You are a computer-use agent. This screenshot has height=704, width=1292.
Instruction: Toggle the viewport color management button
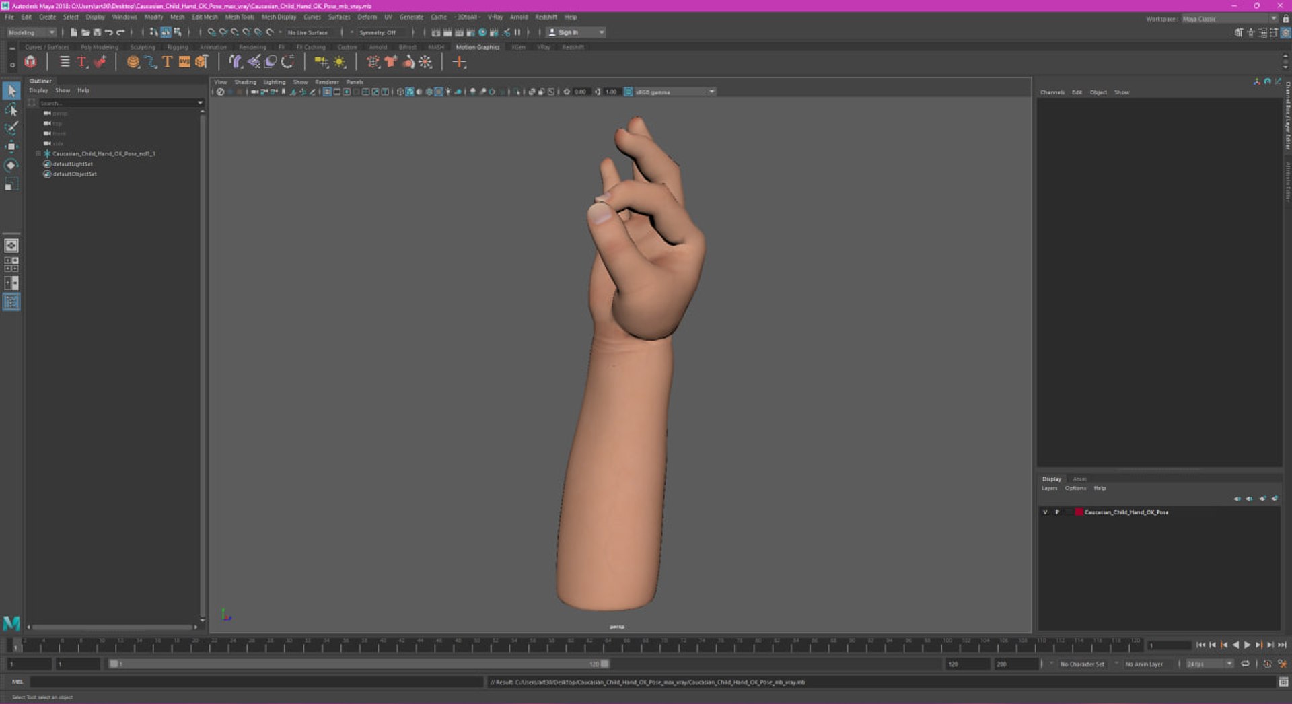(x=628, y=92)
